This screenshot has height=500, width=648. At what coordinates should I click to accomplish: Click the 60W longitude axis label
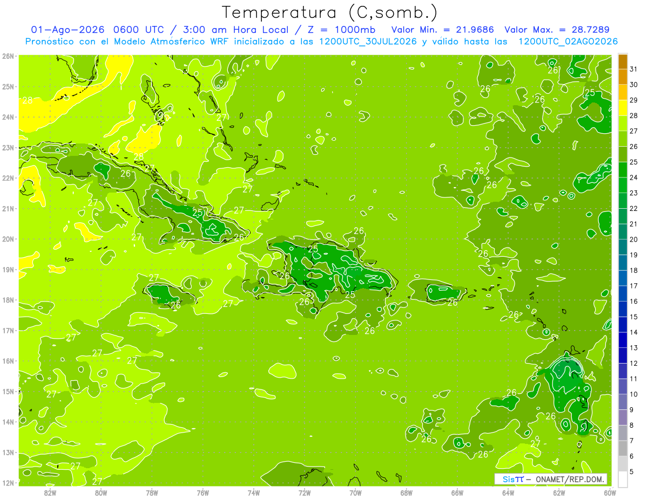click(x=610, y=492)
